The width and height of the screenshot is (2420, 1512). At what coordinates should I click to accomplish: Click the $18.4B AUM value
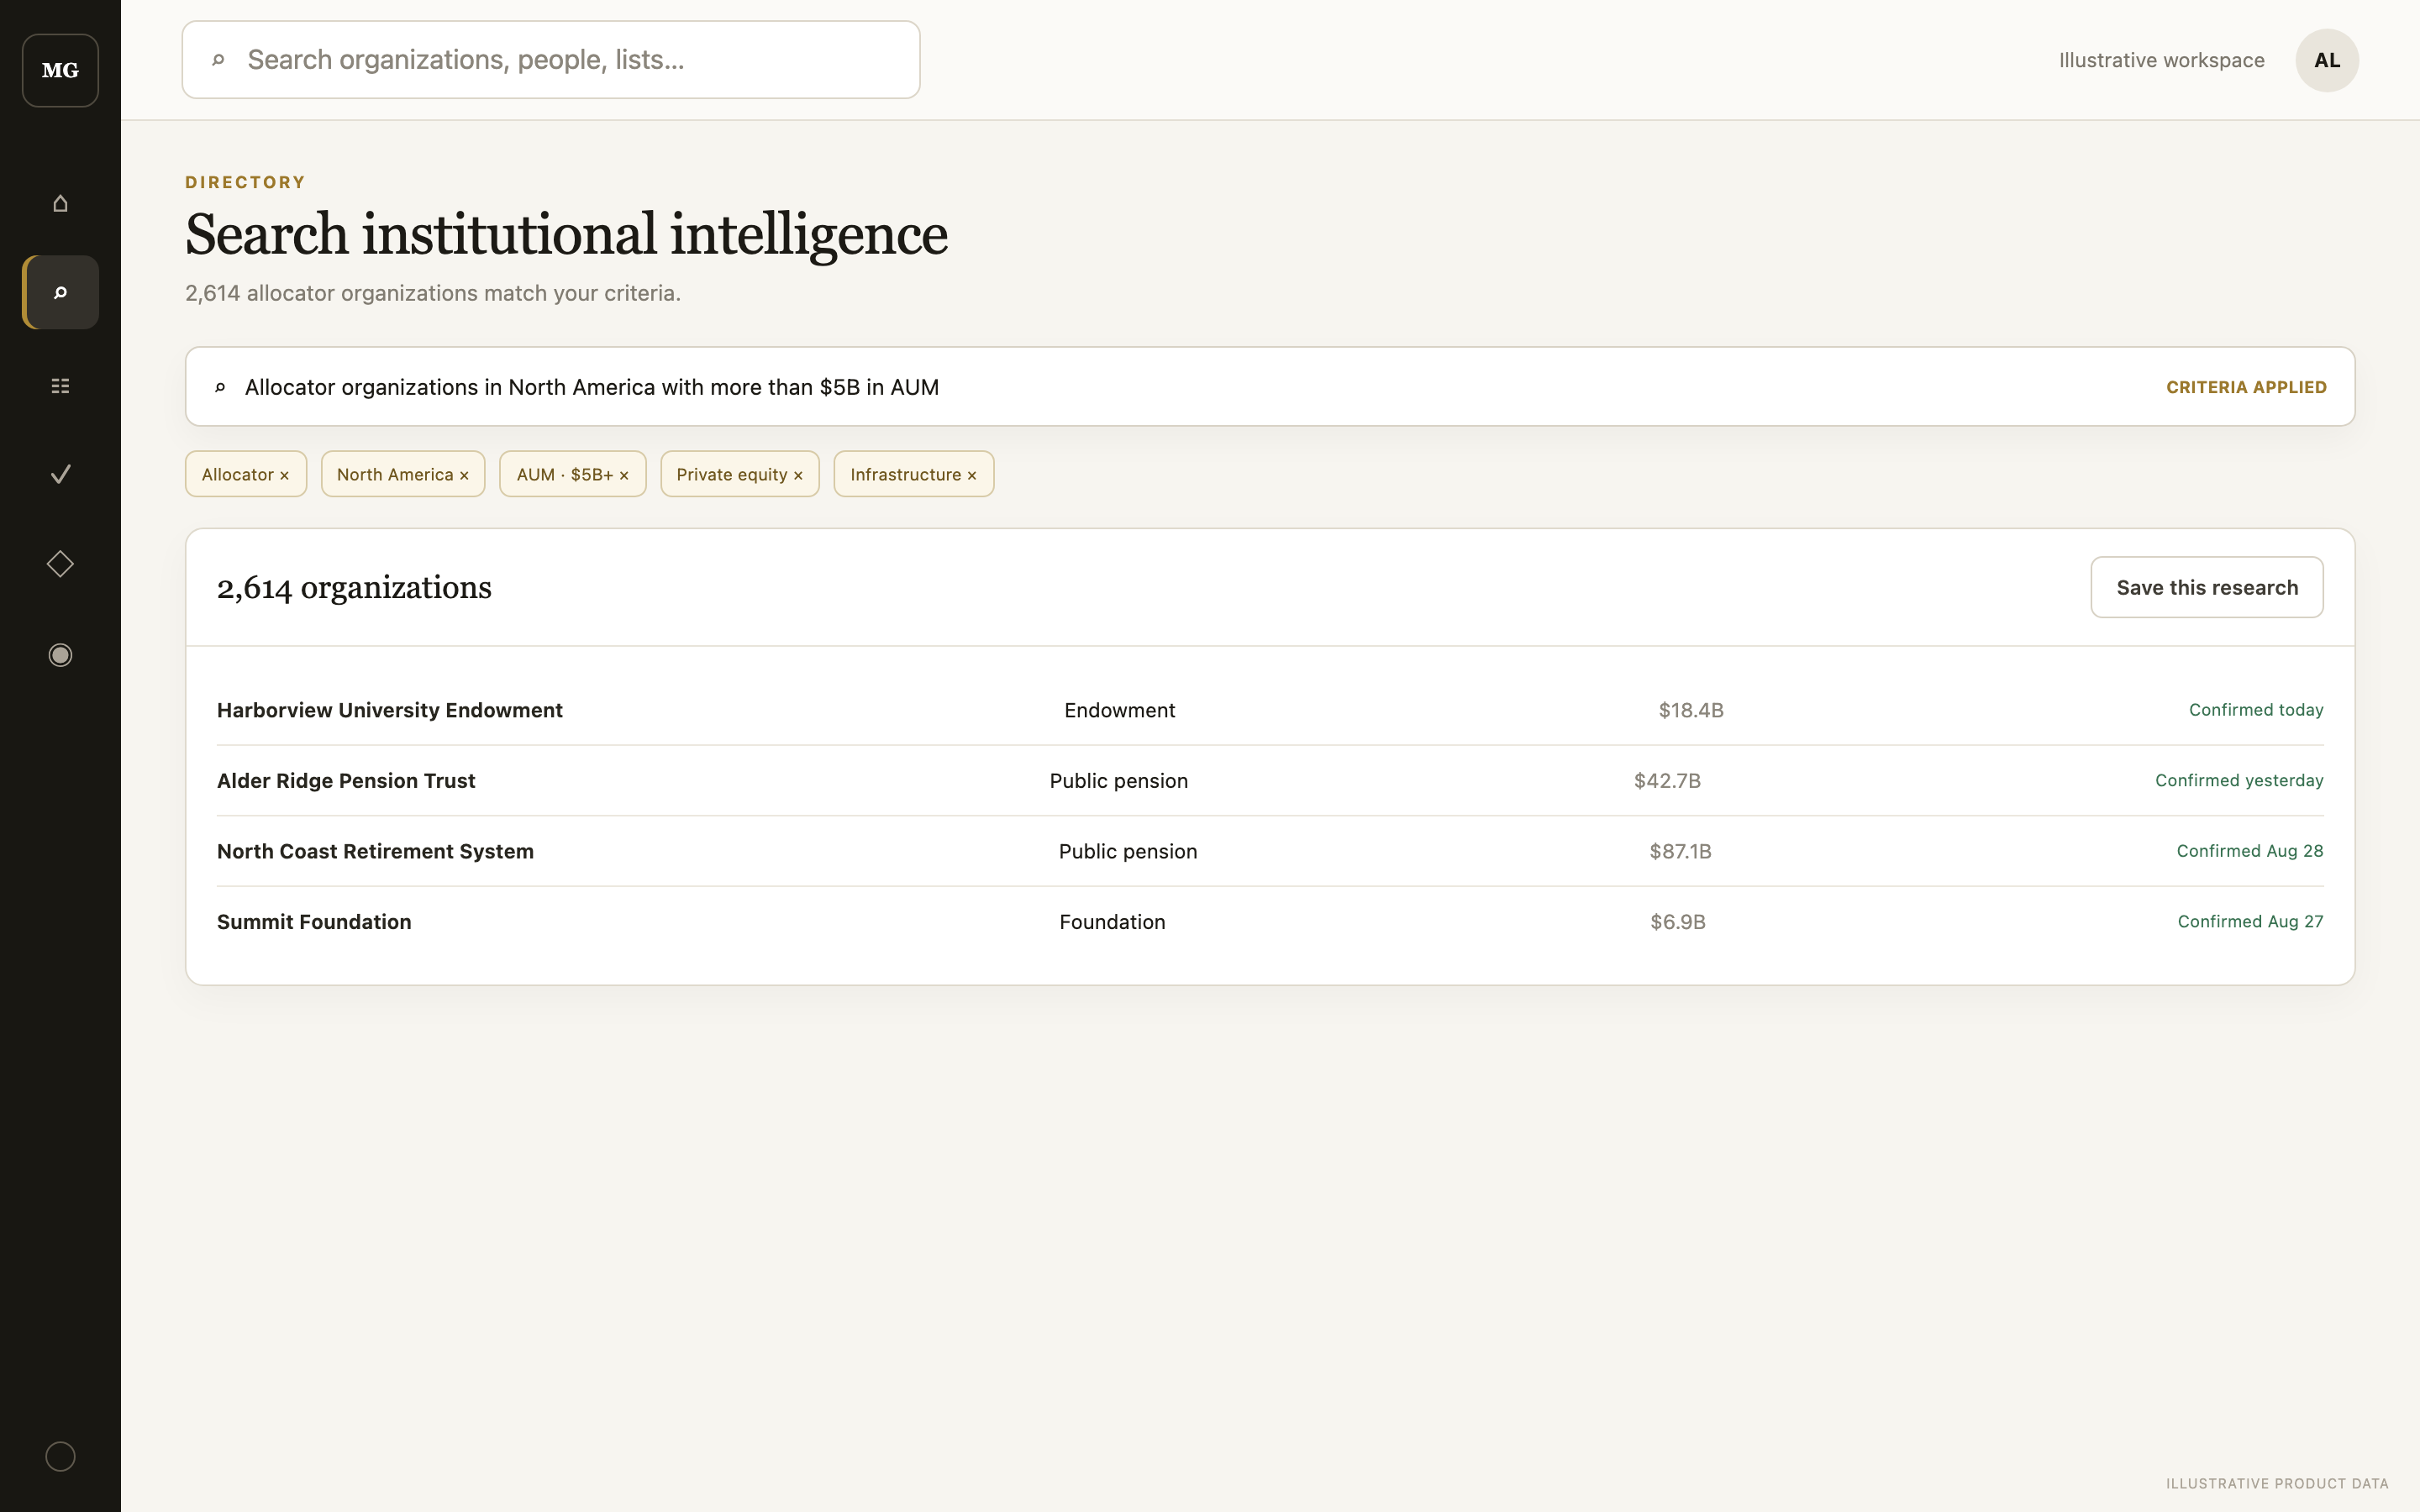pyautogui.click(x=1690, y=710)
